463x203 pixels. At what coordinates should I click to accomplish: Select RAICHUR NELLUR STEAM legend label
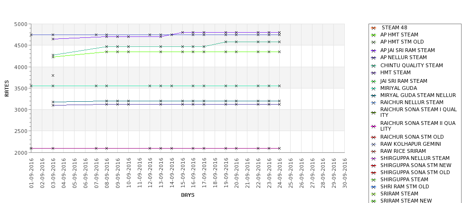point(412,102)
